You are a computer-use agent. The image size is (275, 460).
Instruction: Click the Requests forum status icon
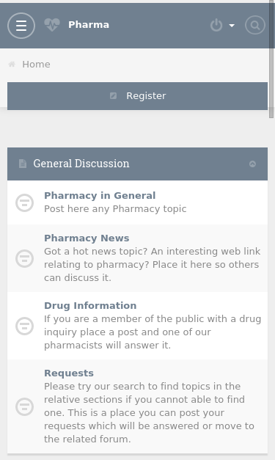(25, 406)
